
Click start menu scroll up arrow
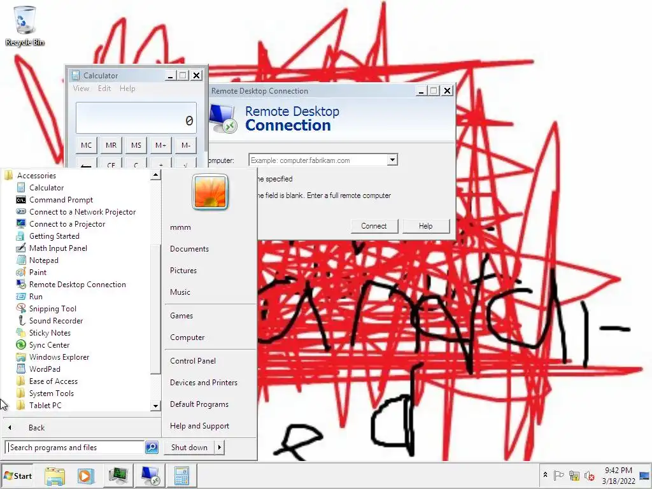(x=155, y=174)
